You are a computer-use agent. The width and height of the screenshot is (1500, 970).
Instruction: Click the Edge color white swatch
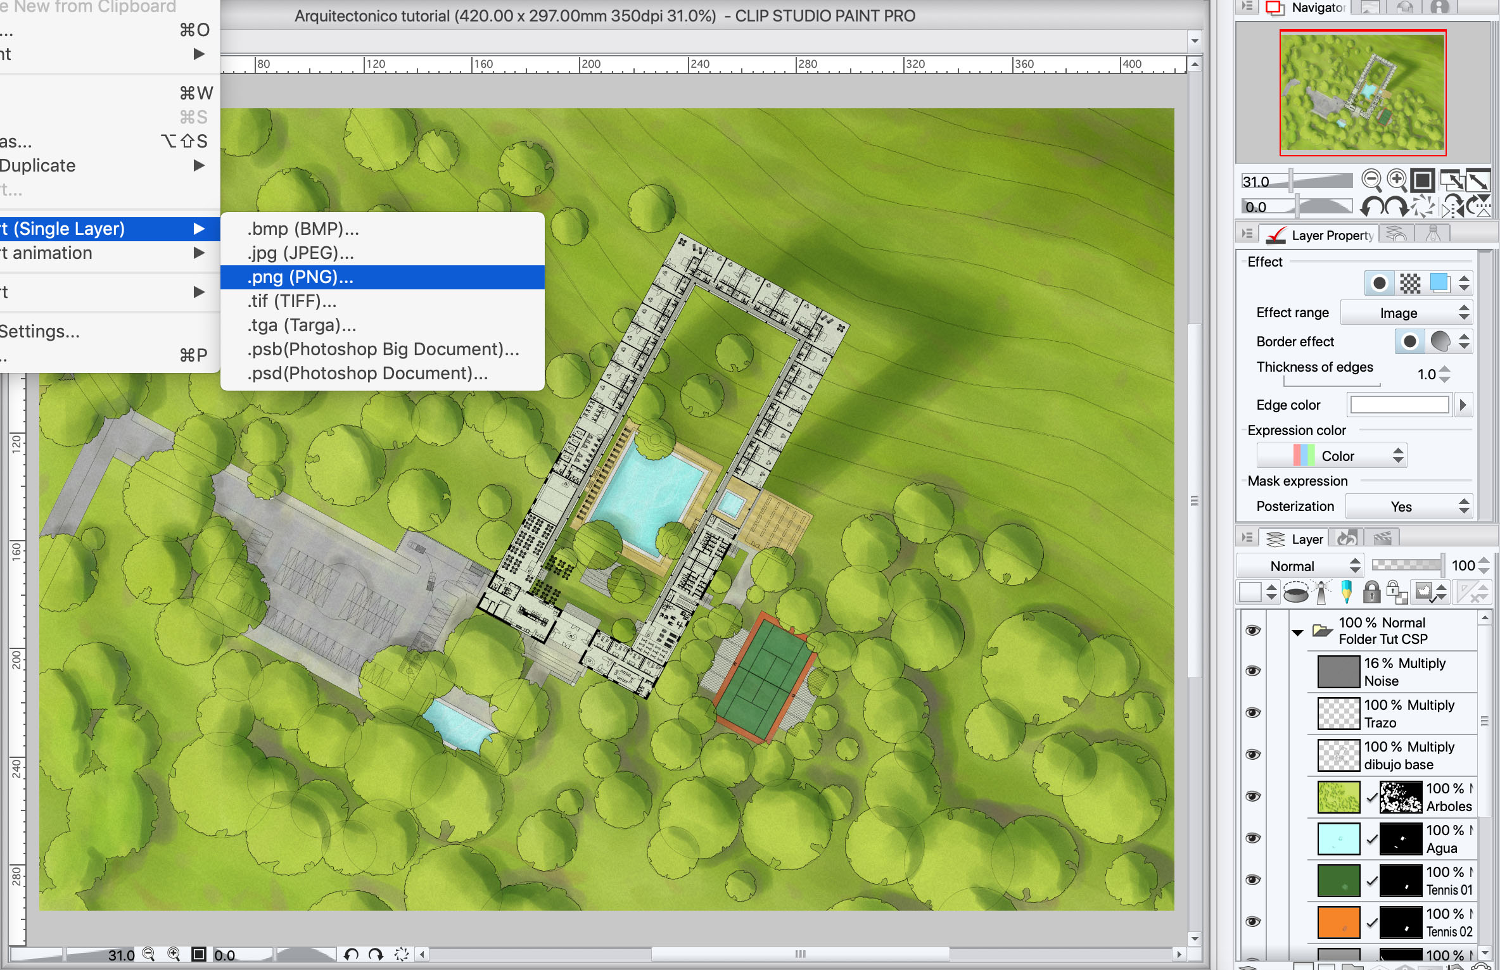pyautogui.click(x=1400, y=405)
